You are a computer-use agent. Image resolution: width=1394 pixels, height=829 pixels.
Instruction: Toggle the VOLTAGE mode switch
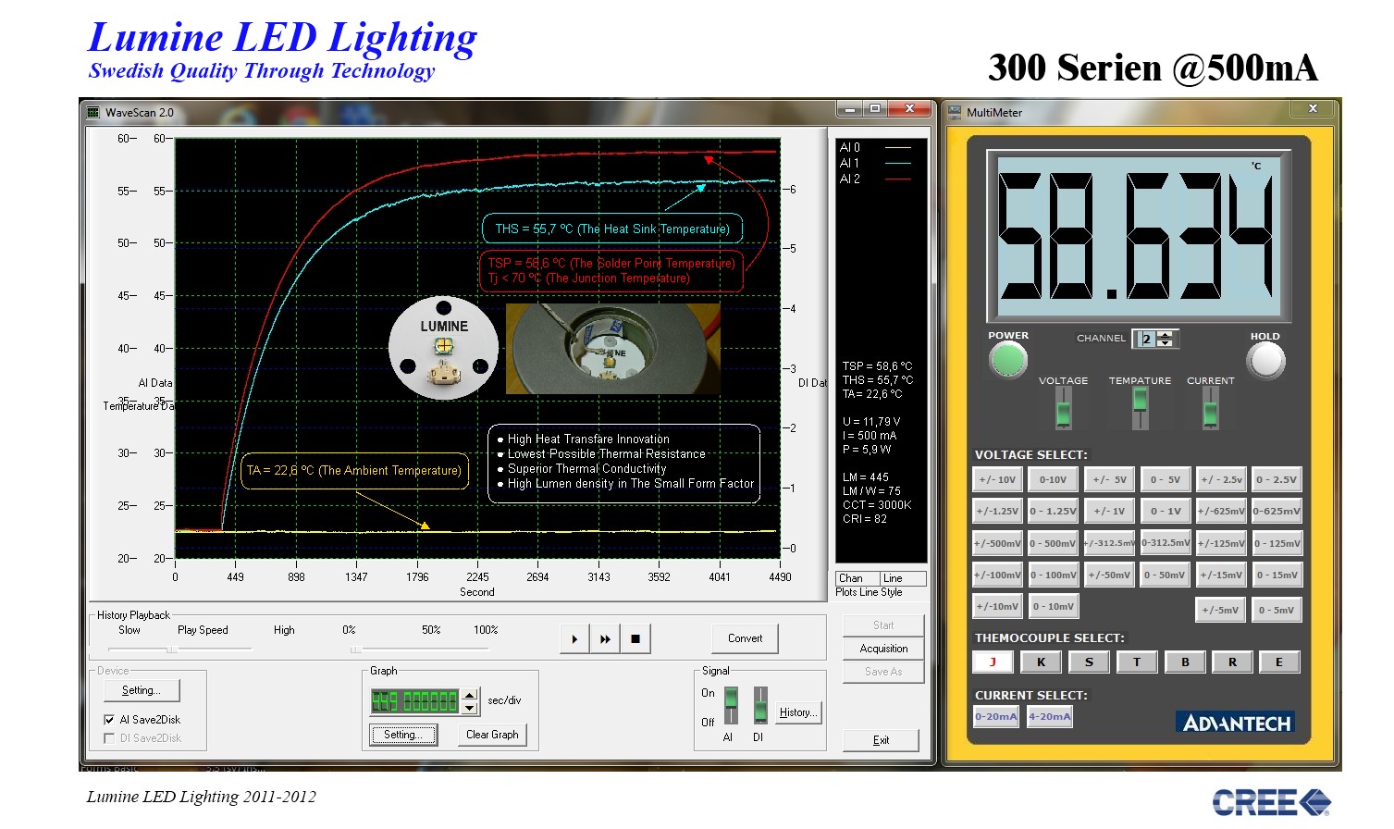(1064, 408)
